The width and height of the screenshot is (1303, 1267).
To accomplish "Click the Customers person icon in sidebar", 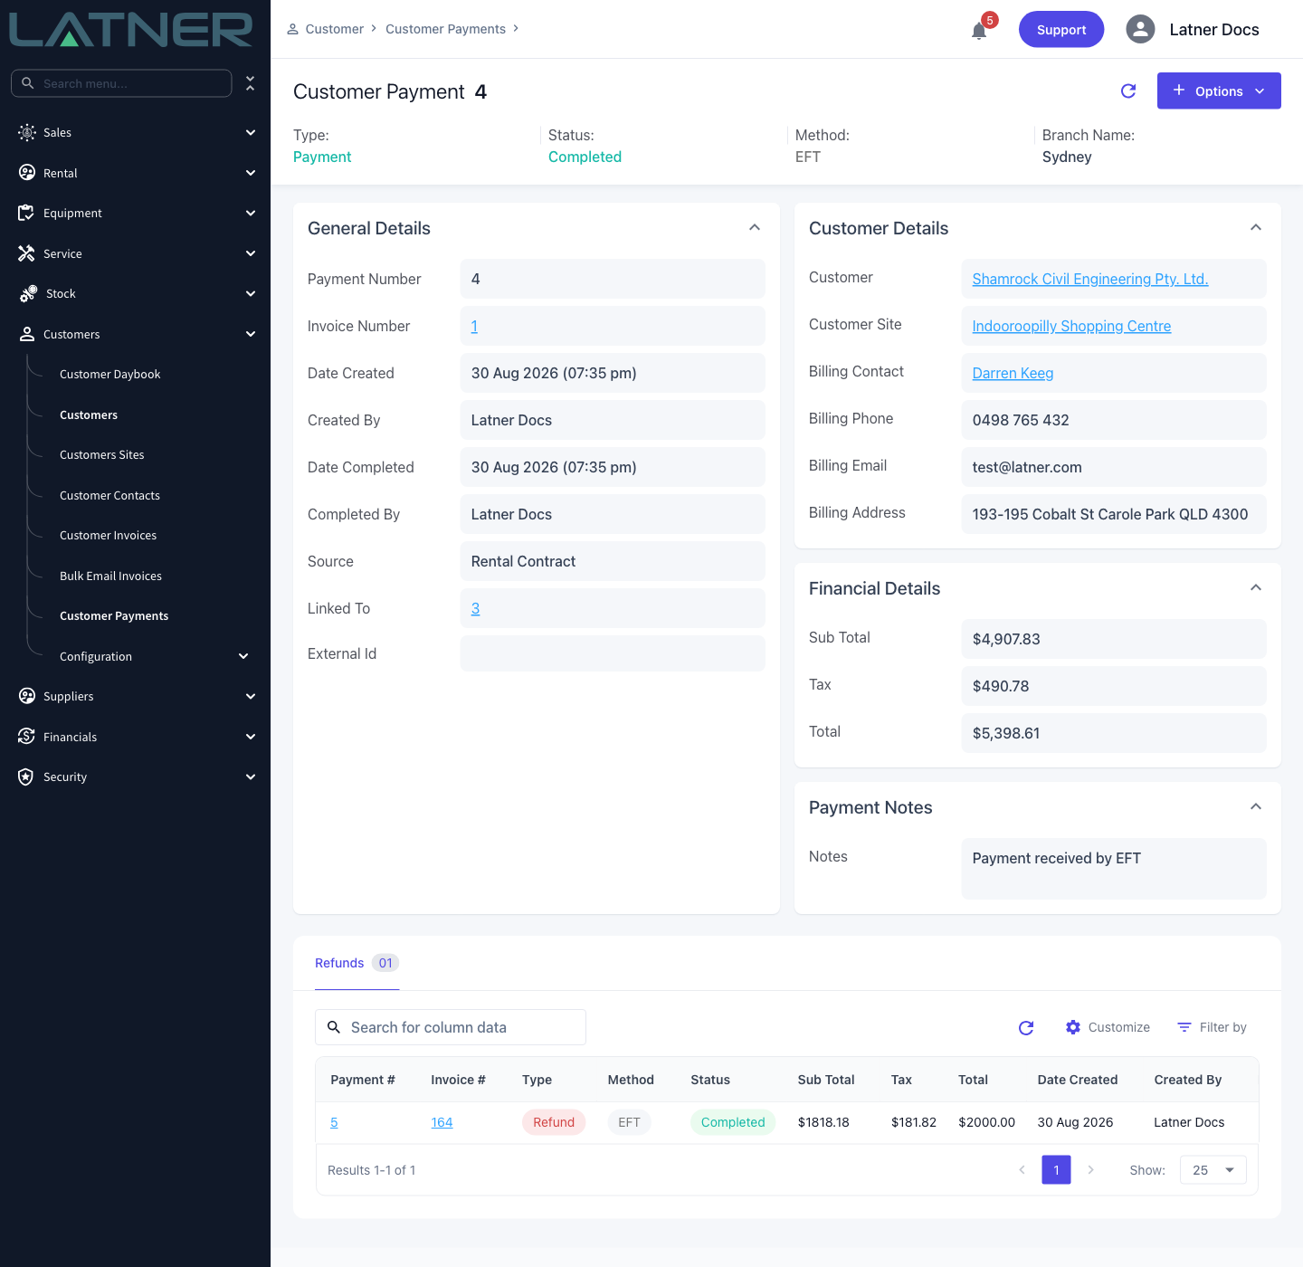I will point(27,334).
